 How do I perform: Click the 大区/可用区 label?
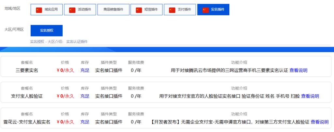[x=14, y=30]
